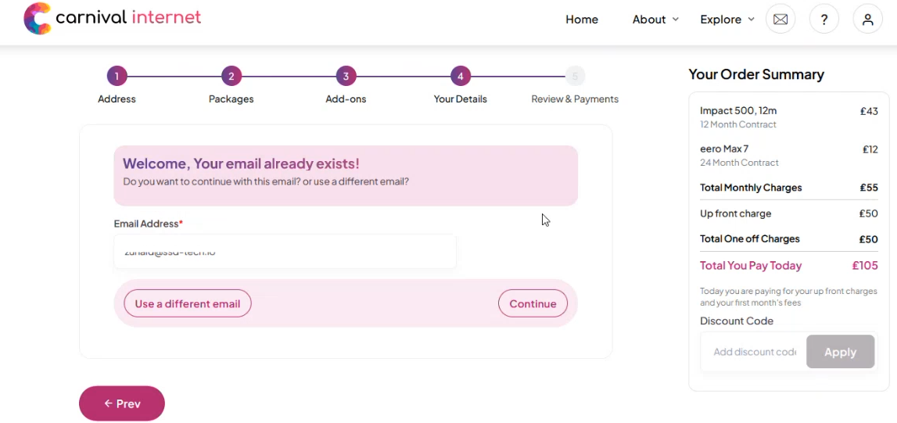The height and width of the screenshot is (423, 897).
Task: Click the Add discount code field
Action: [x=754, y=352]
